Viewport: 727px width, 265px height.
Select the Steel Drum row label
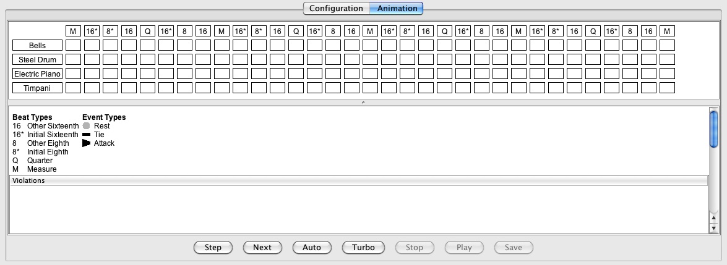(37, 59)
